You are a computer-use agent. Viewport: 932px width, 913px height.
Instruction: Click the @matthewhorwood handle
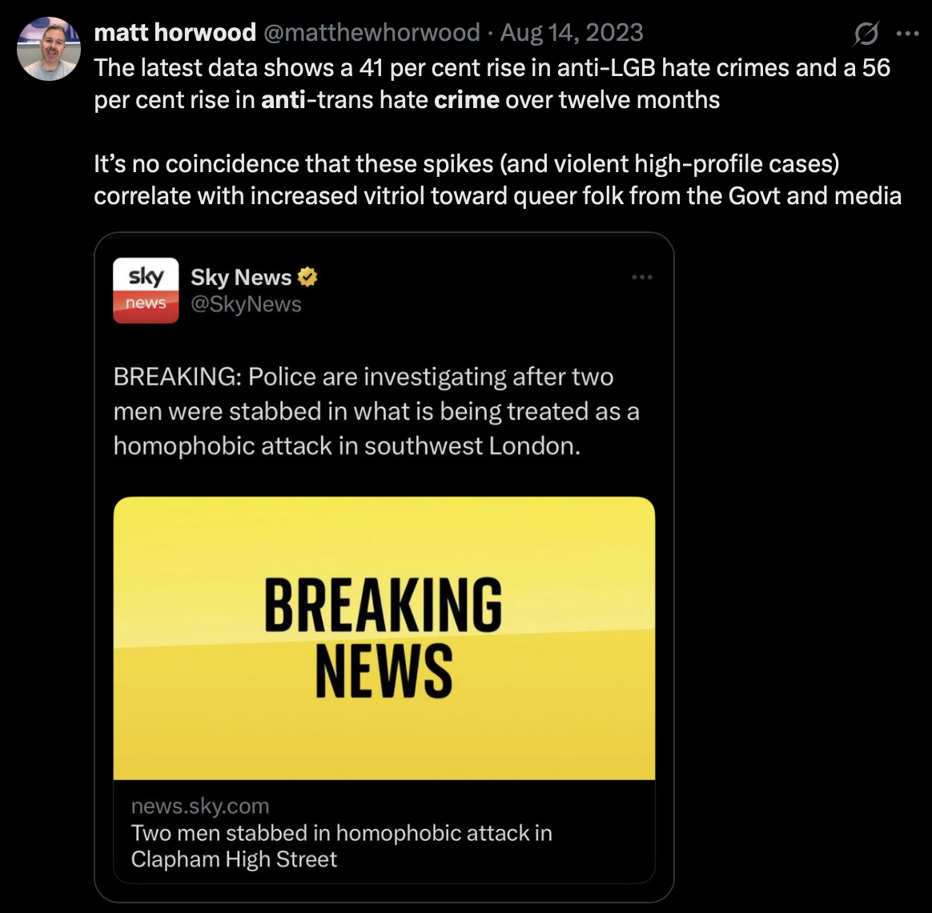coord(370,33)
